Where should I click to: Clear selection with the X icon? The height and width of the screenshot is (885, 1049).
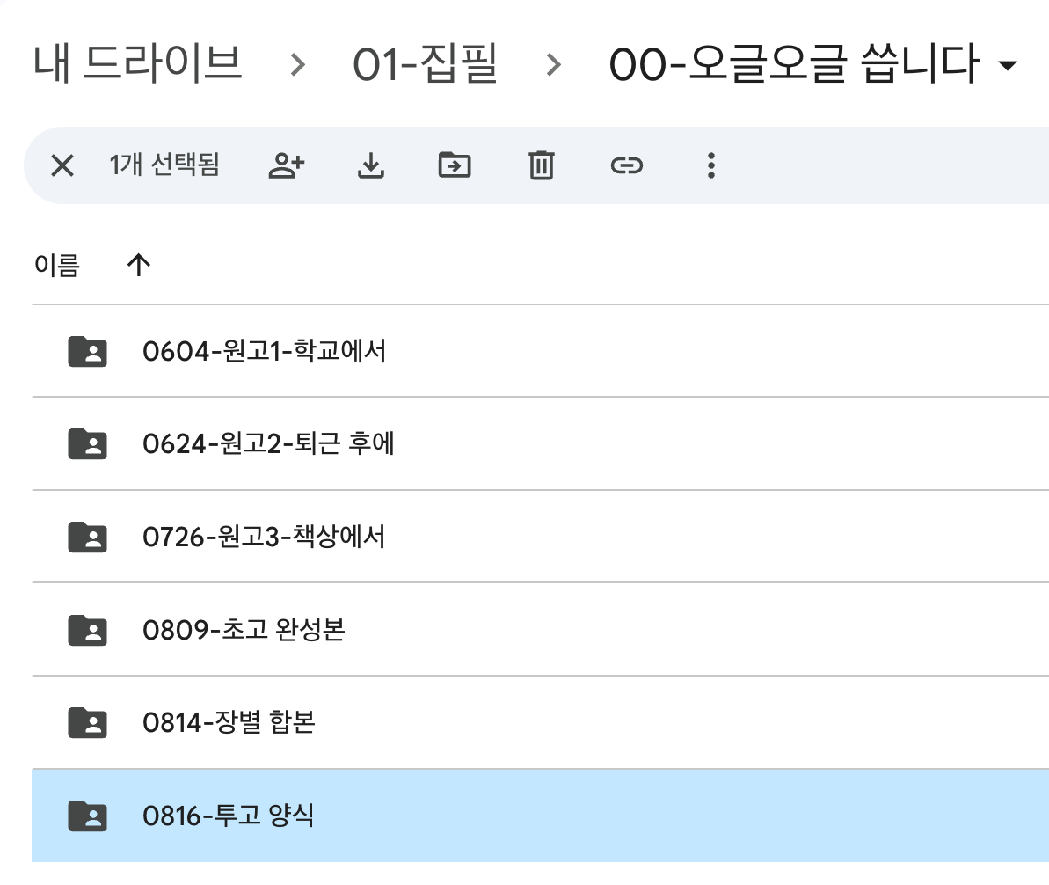62,165
